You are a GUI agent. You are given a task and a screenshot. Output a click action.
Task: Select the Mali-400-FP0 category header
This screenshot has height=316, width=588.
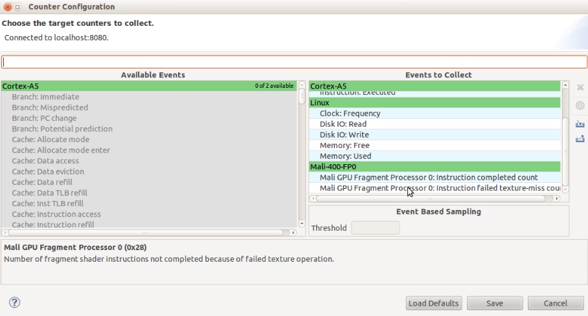click(x=434, y=167)
